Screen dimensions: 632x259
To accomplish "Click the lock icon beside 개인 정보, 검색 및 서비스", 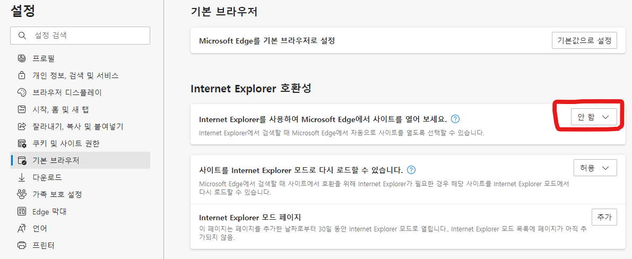I will click(x=22, y=75).
